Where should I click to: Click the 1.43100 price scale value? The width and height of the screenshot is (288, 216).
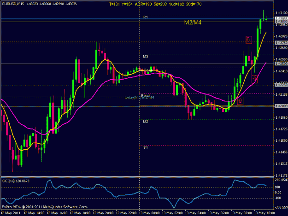(x=282, y=13)
